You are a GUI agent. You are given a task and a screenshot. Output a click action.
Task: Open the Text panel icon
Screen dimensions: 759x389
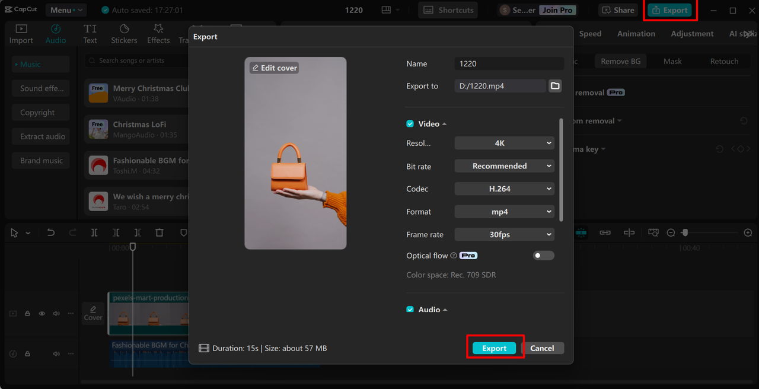(90, 28)
